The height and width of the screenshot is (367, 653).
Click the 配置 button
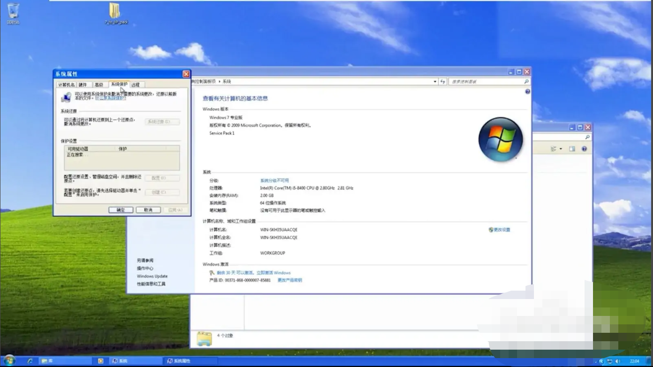pyautogui.click(x=162, y=178)
